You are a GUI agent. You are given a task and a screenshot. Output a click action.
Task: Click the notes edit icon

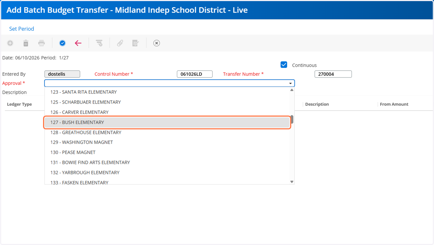[x=136, y=43]
